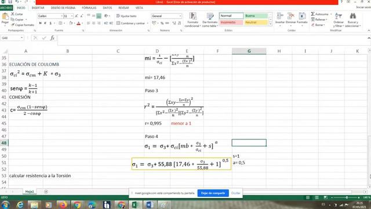Toggle underline S formatting
This screenshot has width=371, height=209.
50,23
